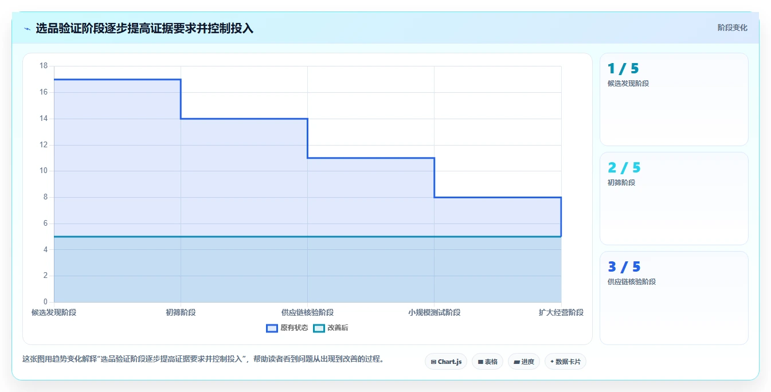771x392 pixels.
Task: Click the 扩大经营阶段 x-axis label
Action: click(561, 312)
